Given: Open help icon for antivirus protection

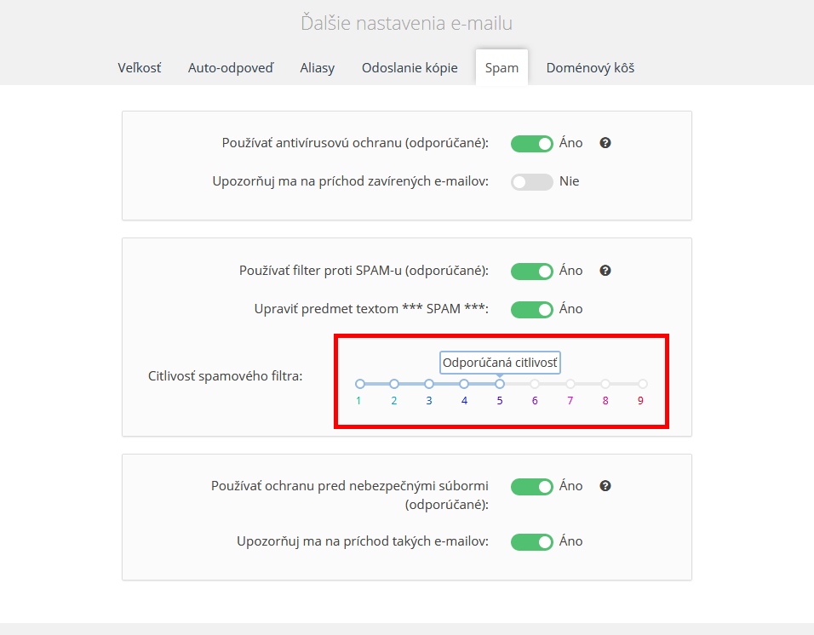Looking at the screenshot, I should click(x=605, y=143).
